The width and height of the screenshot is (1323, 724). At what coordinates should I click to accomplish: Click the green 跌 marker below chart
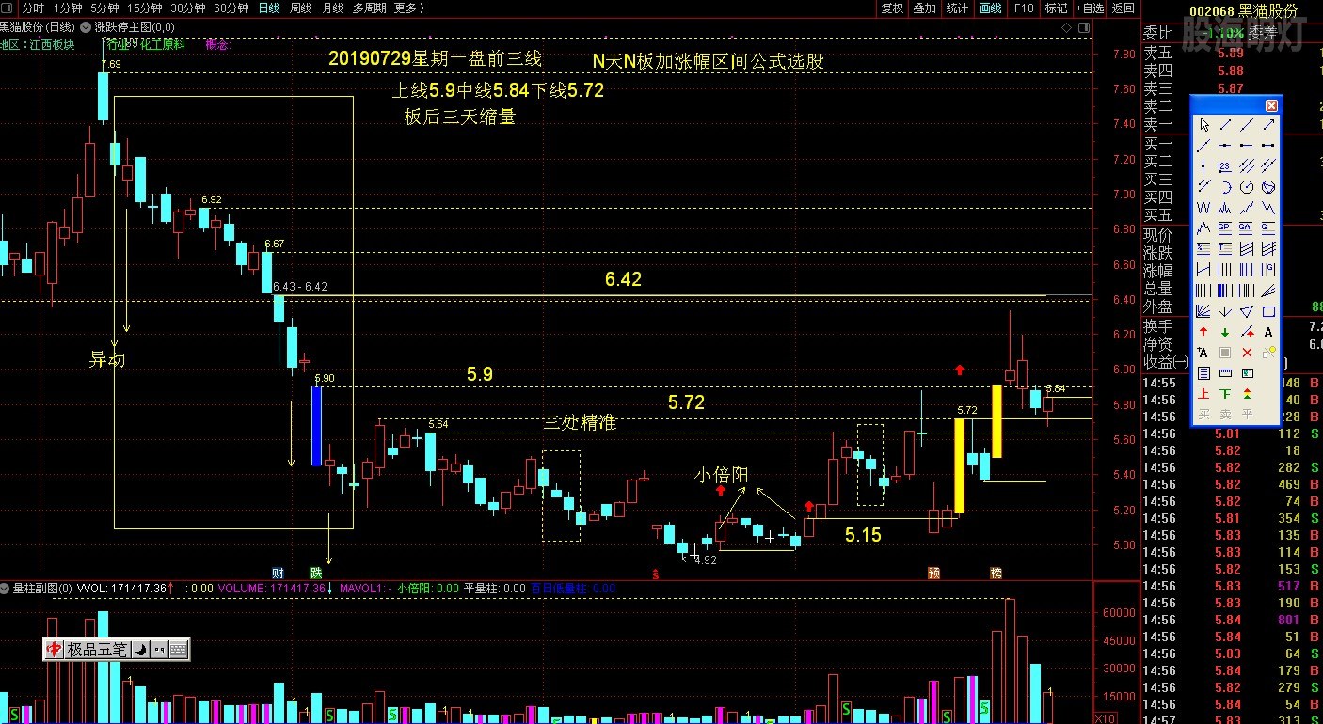(316, 573)
